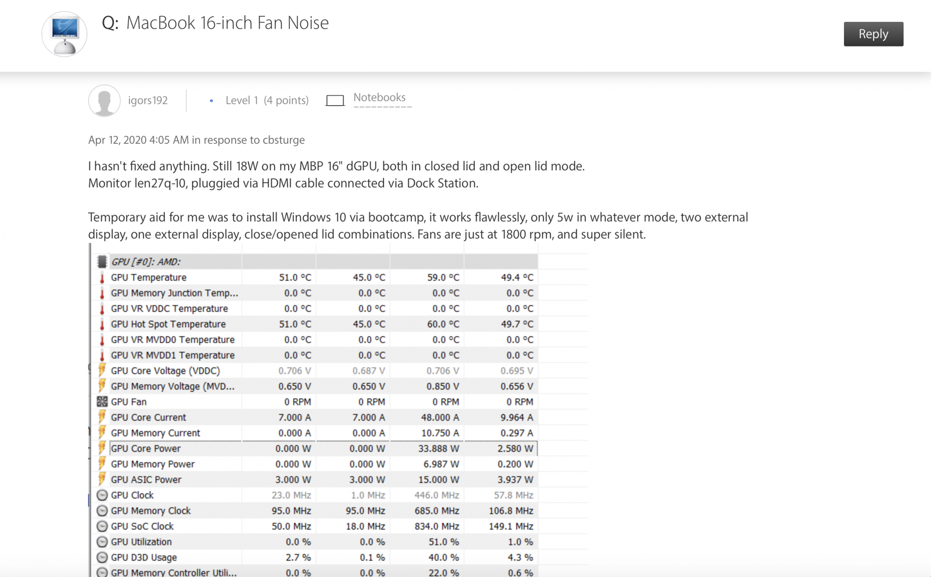The height and width of the screenshot is (577, 931).
Task: Click the Level 1 (4 points) text
Action: [x=267, y=101]
